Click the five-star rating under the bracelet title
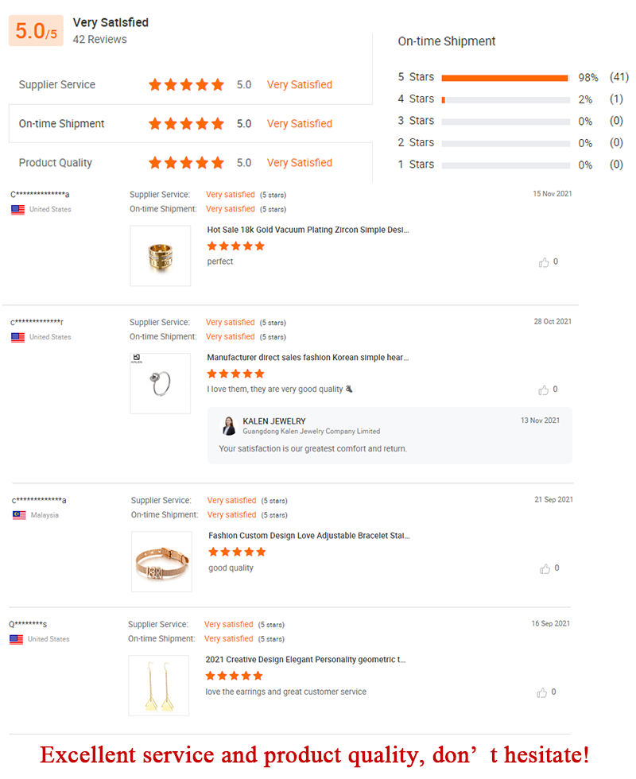 [x=237, y=552]
